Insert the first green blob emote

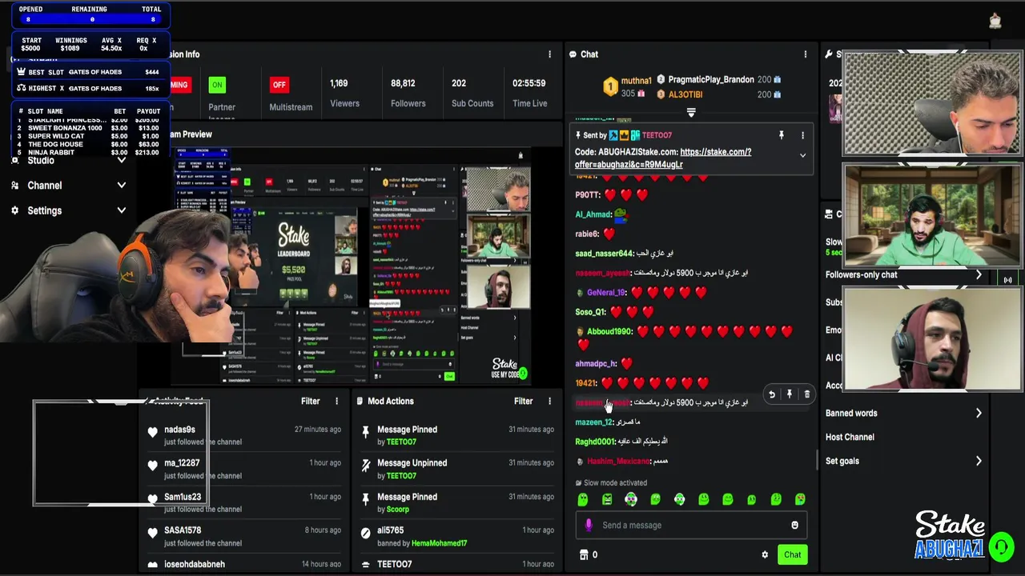583,499
